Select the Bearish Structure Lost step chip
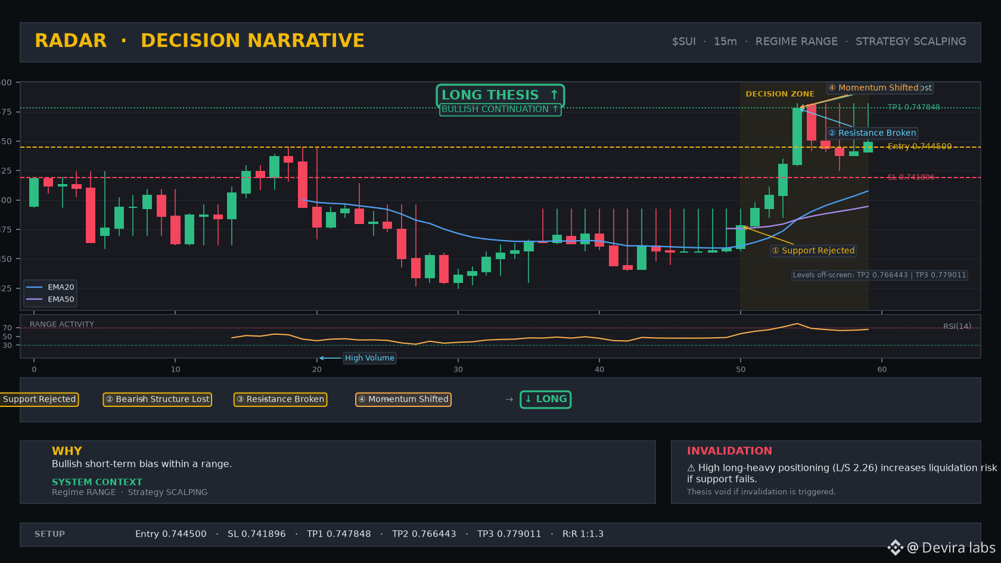Screen dimensions: 1001x563 tap(158, 399)
